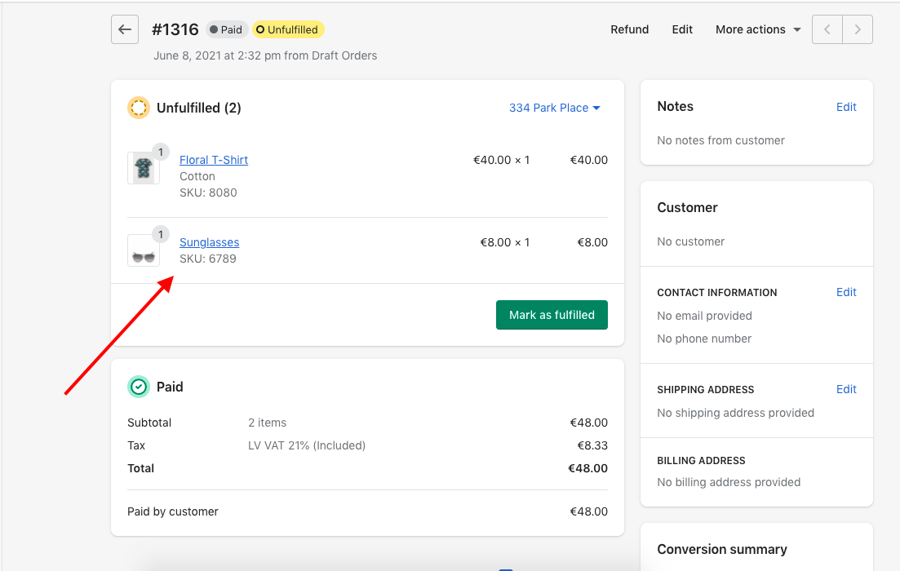The height and width of the screenshot is (571, 900).
Task: Open the More actions dropdown
Action: 757,29
